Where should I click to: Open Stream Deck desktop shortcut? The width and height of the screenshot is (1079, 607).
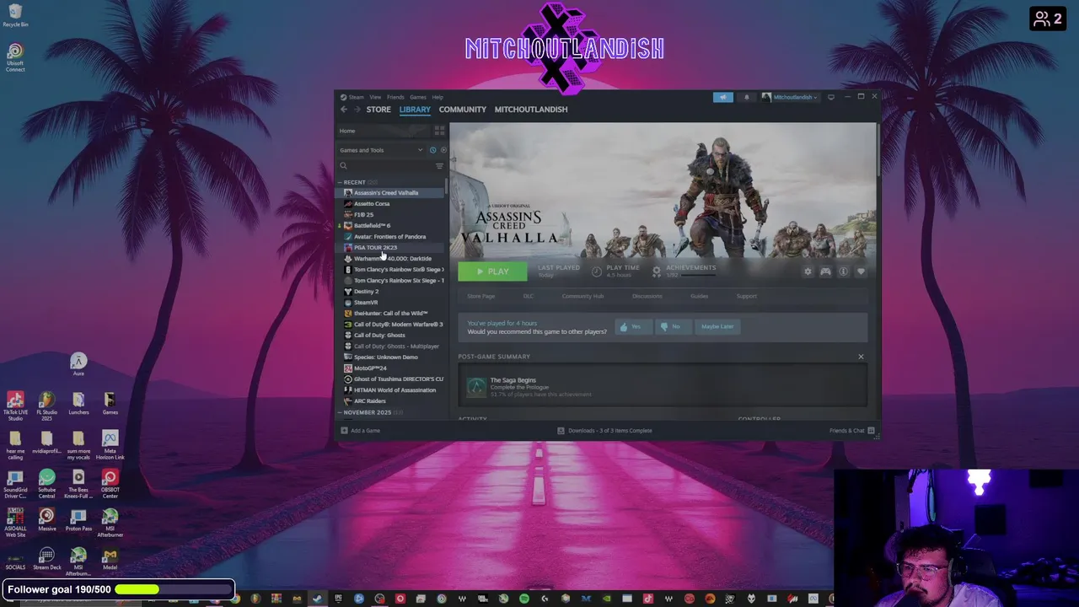coord(46,558)
